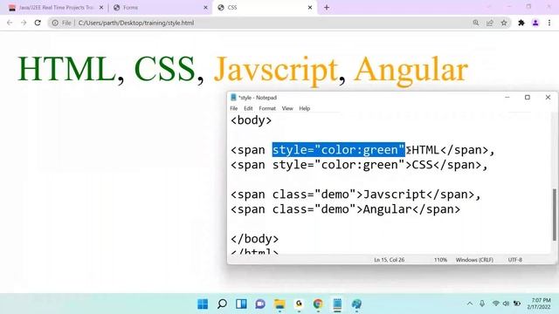This screenshot has width=559, height=314.
Task: Open Wi-Fi network tray icon
Action: click(495, 304)
